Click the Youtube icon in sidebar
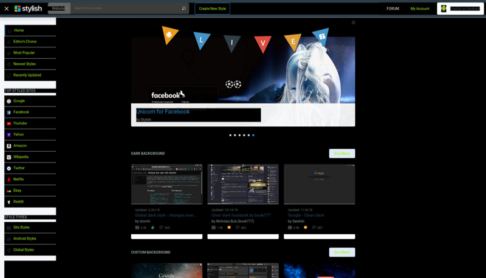Viewport: 486px width, 278px height. pos(9,123)
